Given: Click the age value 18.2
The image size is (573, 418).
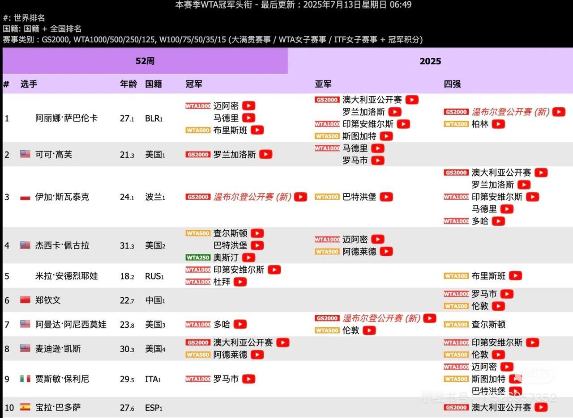Looking at the screenshot, I should coord(127,276).
